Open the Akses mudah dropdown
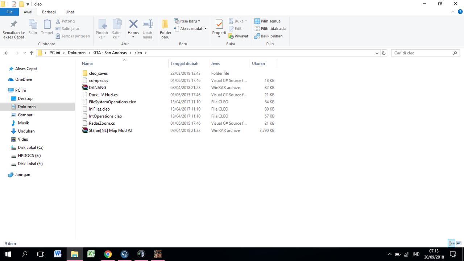The image size is (464, 261). pos(190,29)
